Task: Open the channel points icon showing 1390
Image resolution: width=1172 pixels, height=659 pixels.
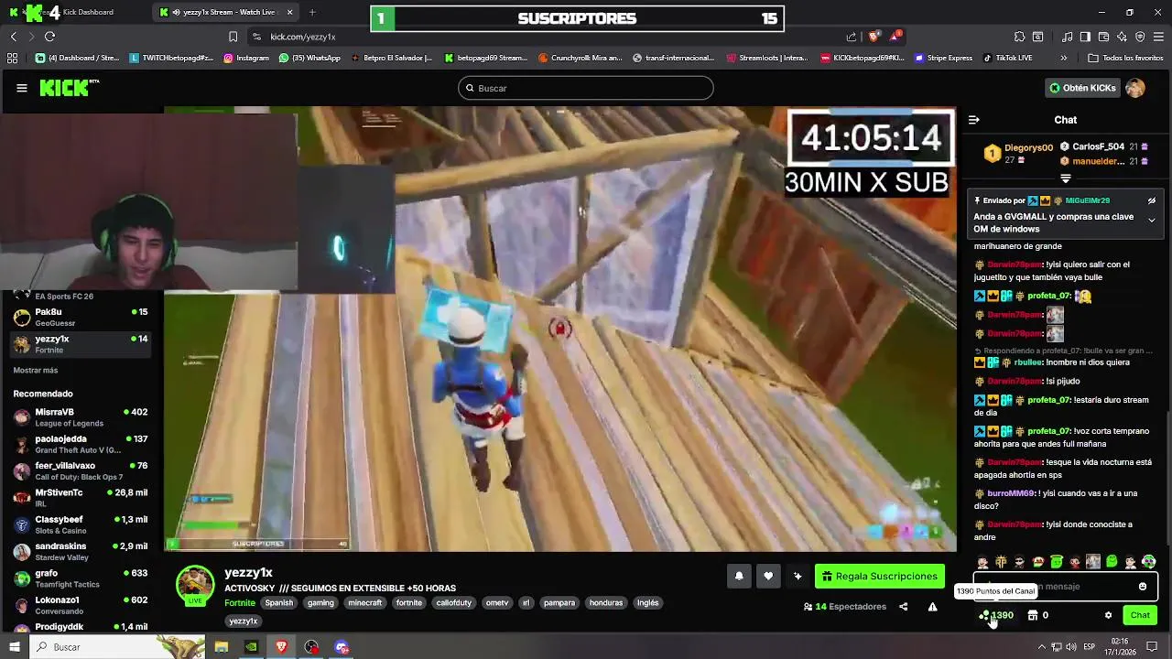Action: tap(996, 615)
